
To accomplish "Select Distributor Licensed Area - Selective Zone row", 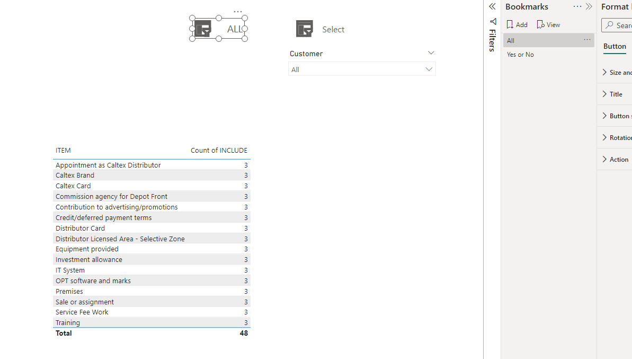I will click(152, 239).
